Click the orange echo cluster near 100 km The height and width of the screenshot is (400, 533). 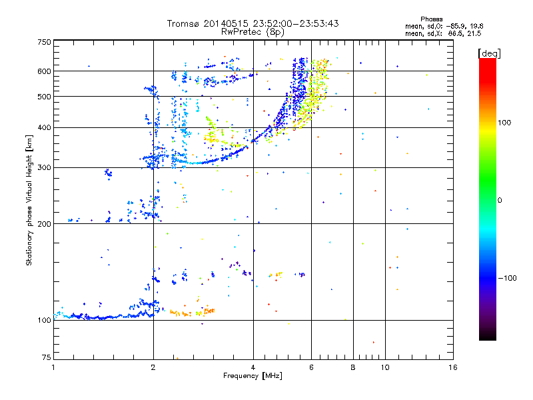192,312
